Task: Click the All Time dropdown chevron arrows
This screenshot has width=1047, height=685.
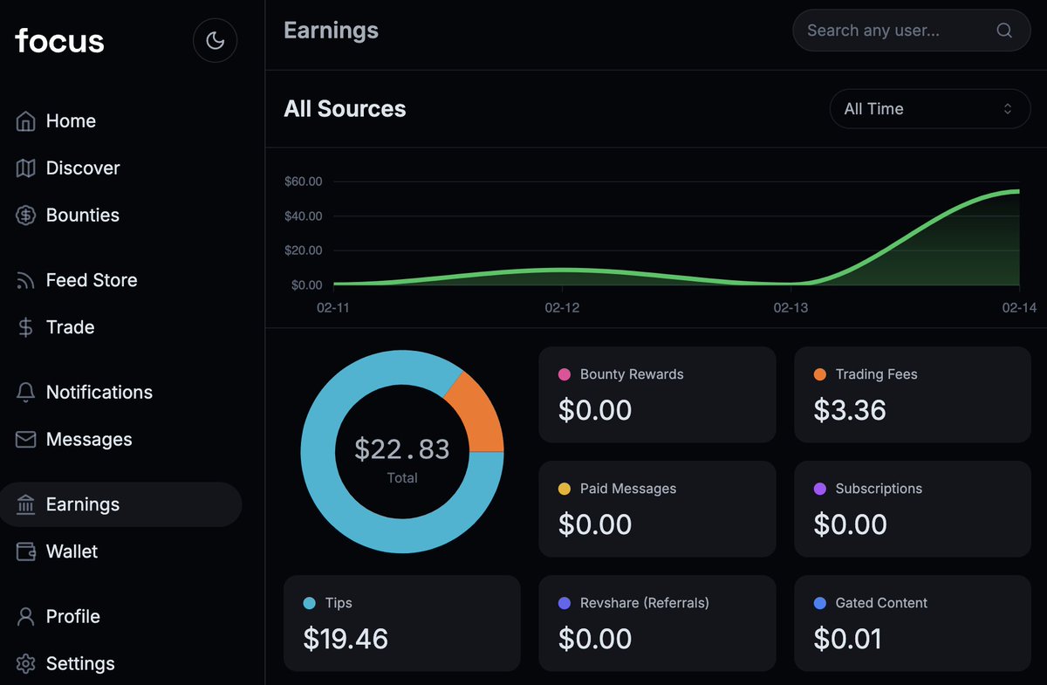Action: [x=1008, y=109]
